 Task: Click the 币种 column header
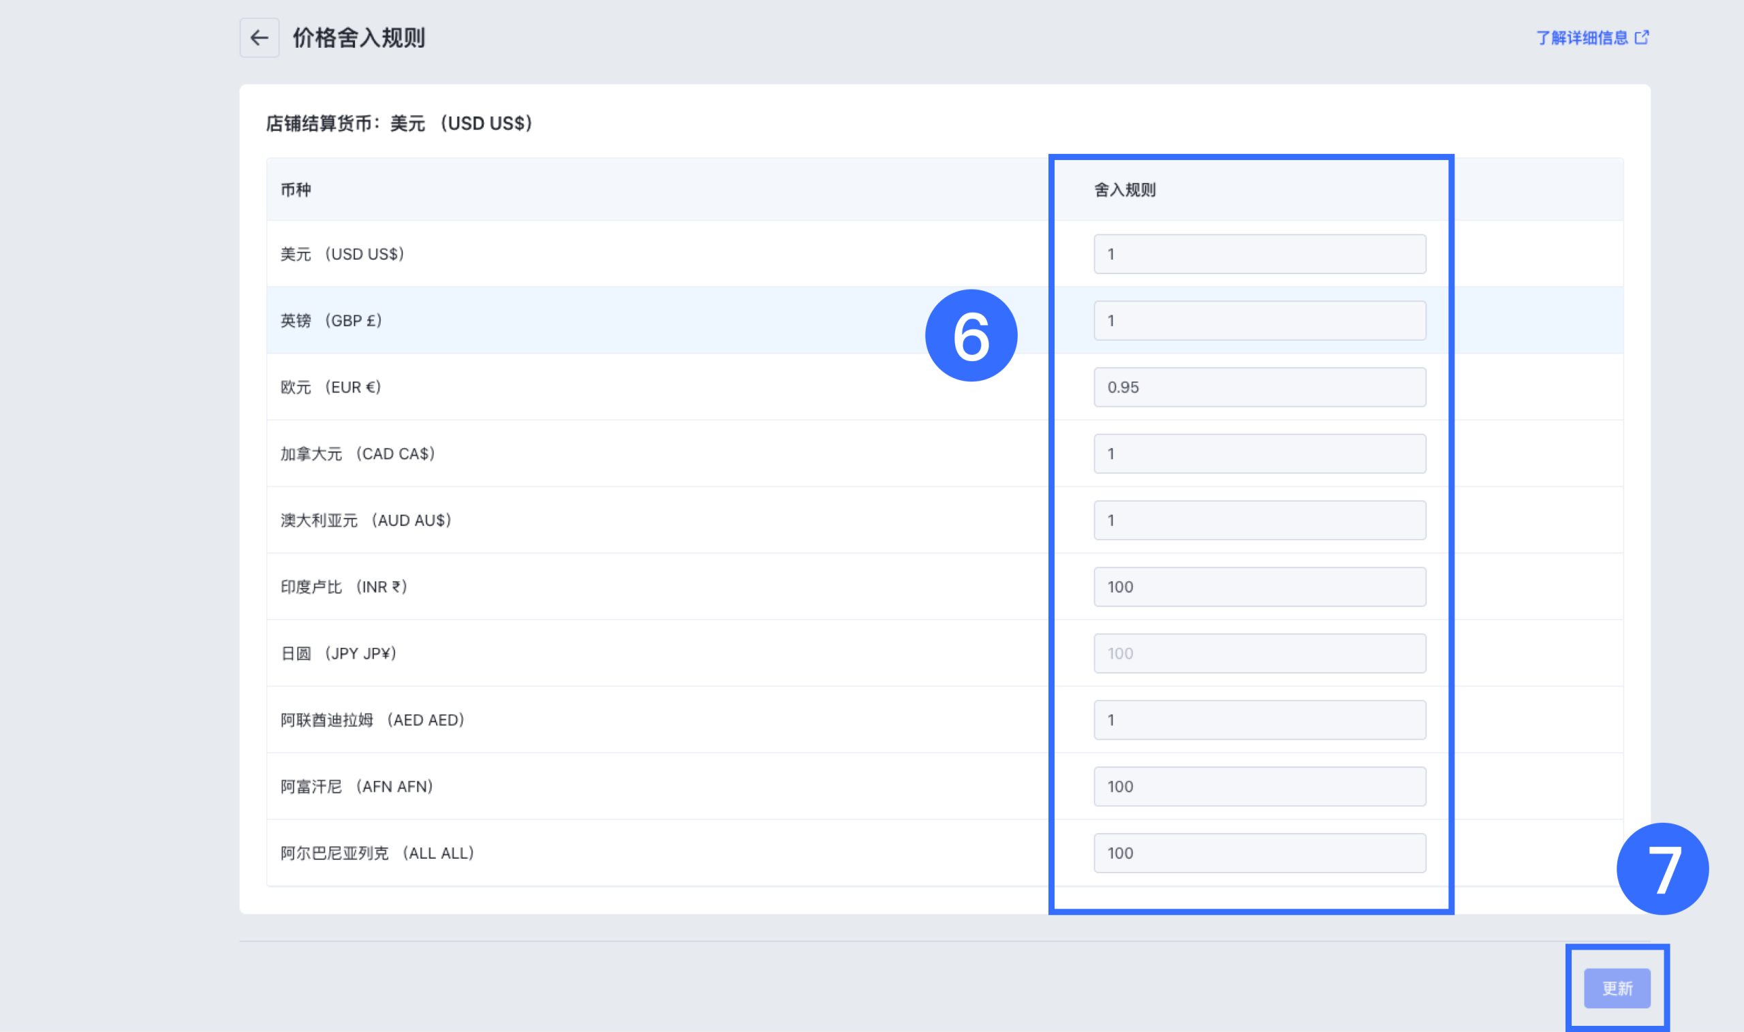coord(296,190)
